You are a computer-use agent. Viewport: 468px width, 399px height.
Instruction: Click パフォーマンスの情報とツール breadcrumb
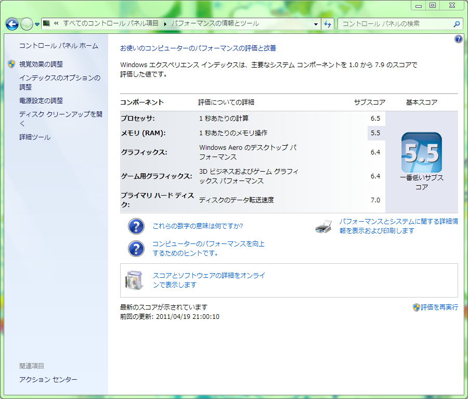pyautogui.click(x=215, y=23)
